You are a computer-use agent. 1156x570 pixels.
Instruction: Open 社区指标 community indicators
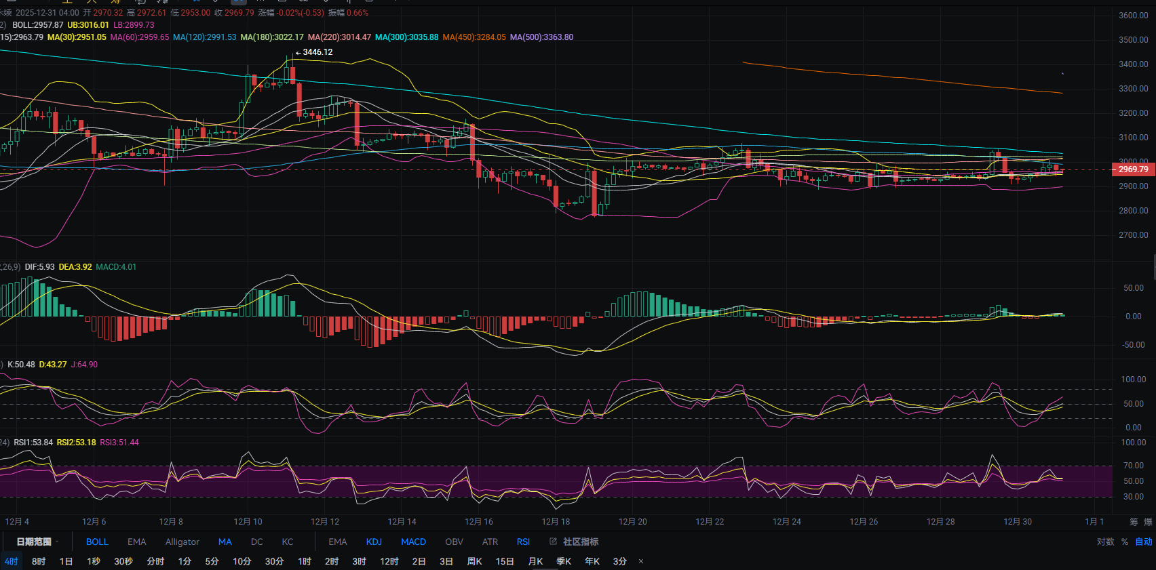575,542
